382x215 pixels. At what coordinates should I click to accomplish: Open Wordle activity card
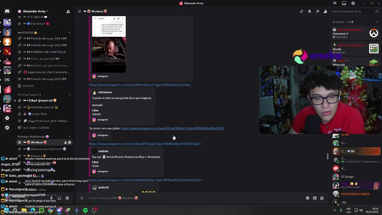tap(356, 49)
